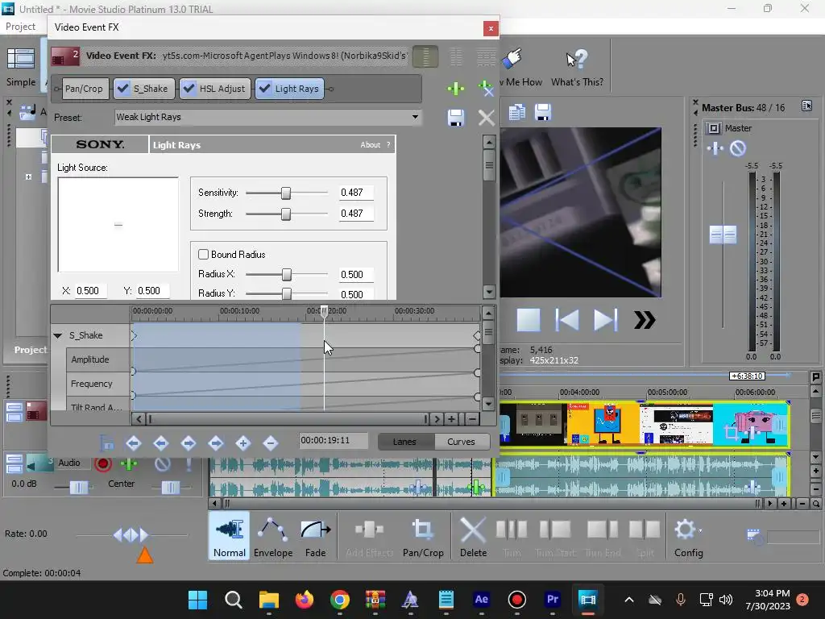Screen dimensions: 825x619
Task: Select the Envelope edit tool
Action: point(273,537)
